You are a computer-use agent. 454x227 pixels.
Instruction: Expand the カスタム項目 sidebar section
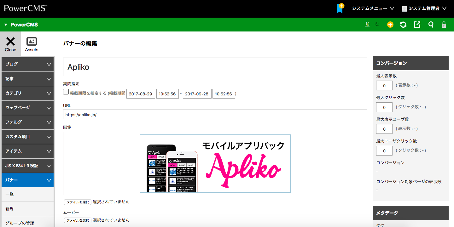(x=27, y=137)
